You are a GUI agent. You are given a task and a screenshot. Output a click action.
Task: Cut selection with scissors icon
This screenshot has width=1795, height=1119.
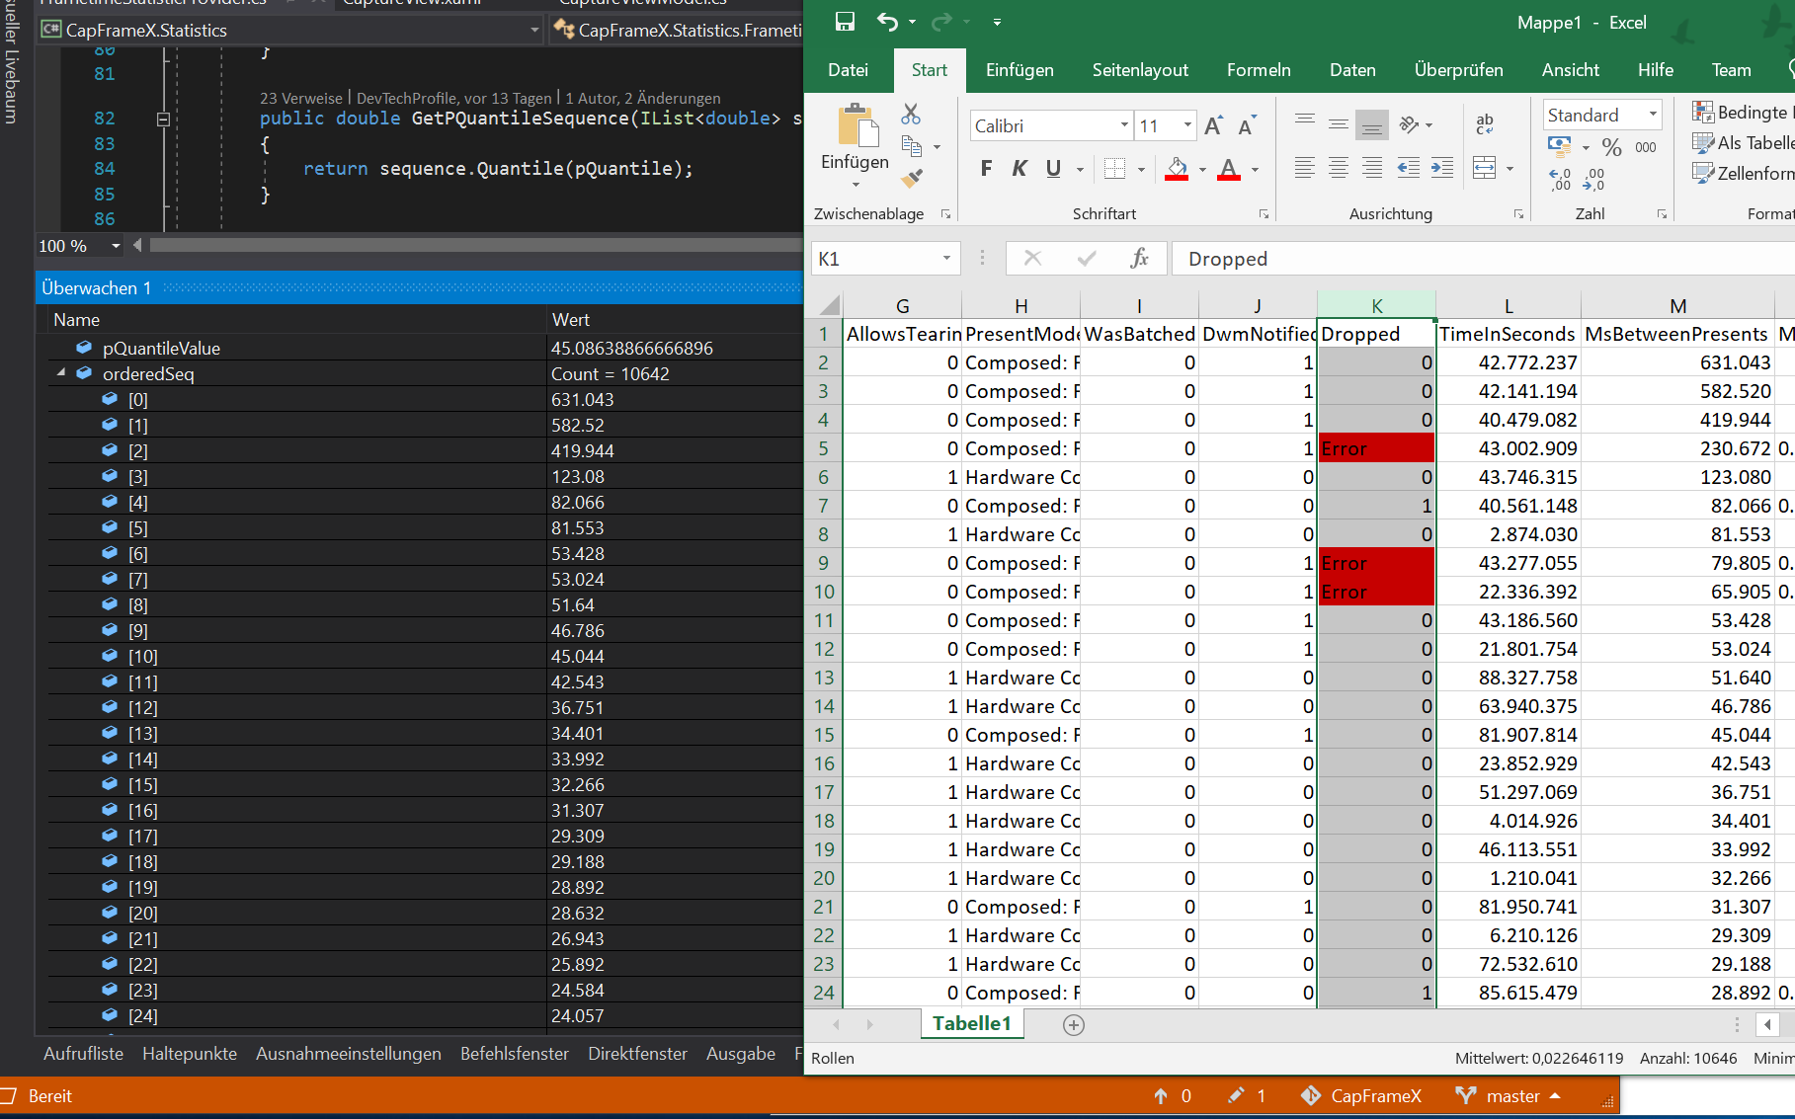(911, 115)
